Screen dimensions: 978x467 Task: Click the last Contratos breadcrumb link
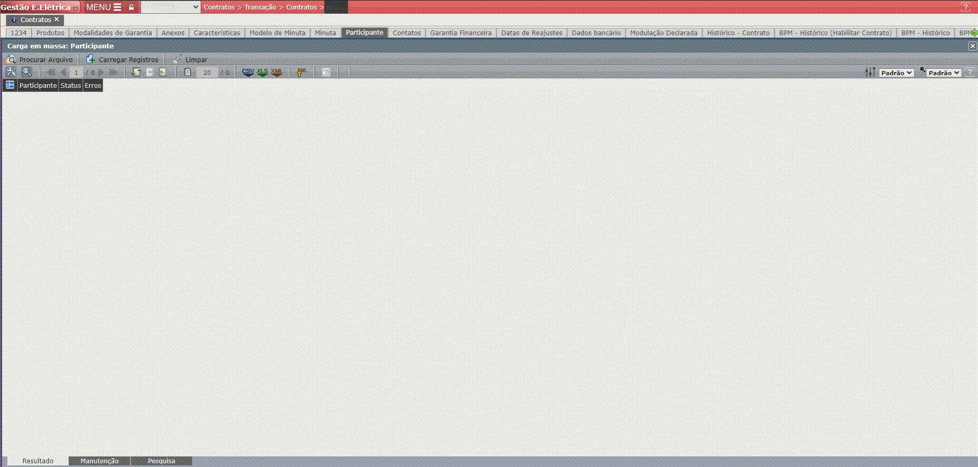pyautogui.click(x=302, y=7)
